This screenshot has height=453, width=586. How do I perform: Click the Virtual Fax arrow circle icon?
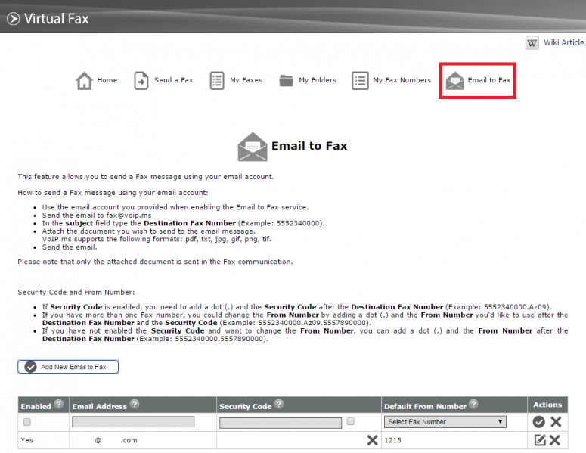(x=14, y=18)
